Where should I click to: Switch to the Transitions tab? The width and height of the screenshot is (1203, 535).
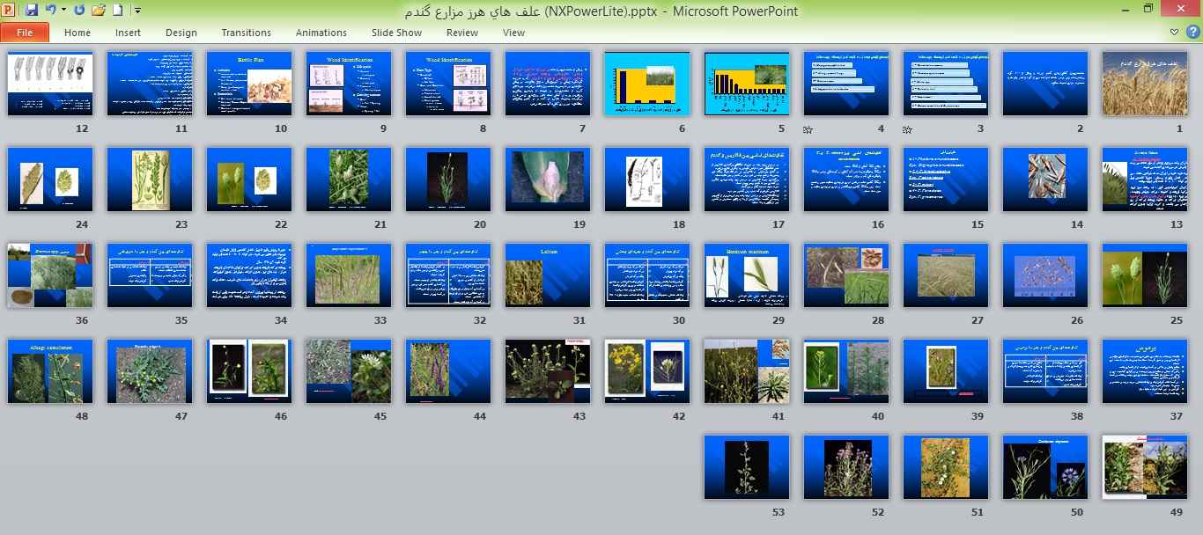(246, 33)
